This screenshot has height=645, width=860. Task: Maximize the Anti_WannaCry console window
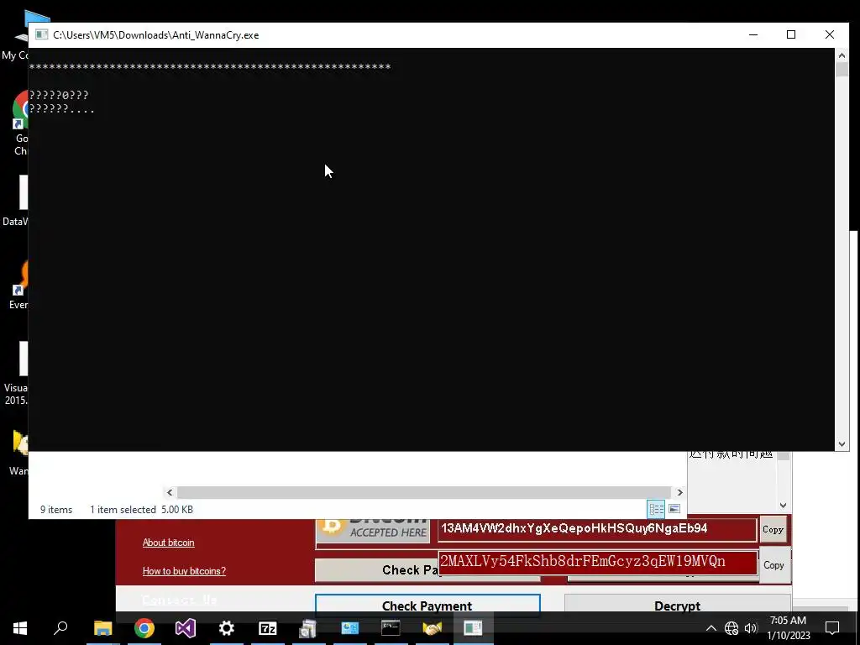coord(791,34)
